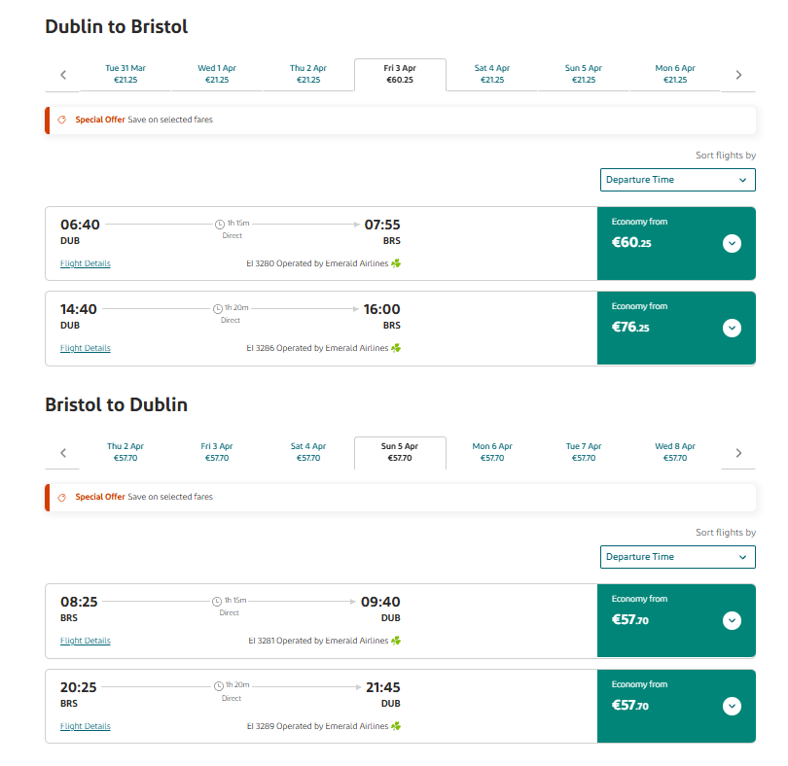
Task: Open outbound Sort flights by dropdown
Action: 677,180
